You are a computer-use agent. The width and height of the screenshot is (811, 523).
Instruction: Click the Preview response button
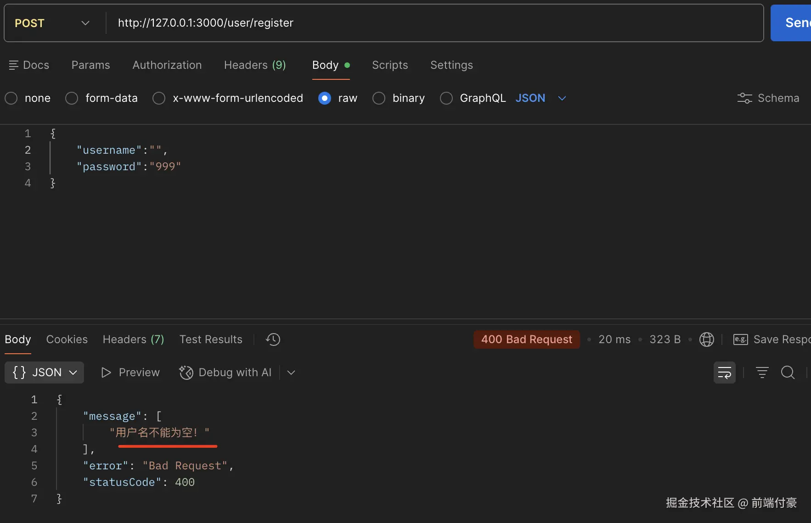point(130,373)
